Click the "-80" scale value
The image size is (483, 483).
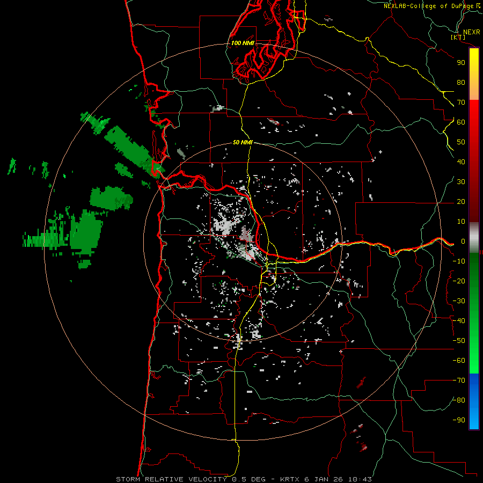coord(459,400)
